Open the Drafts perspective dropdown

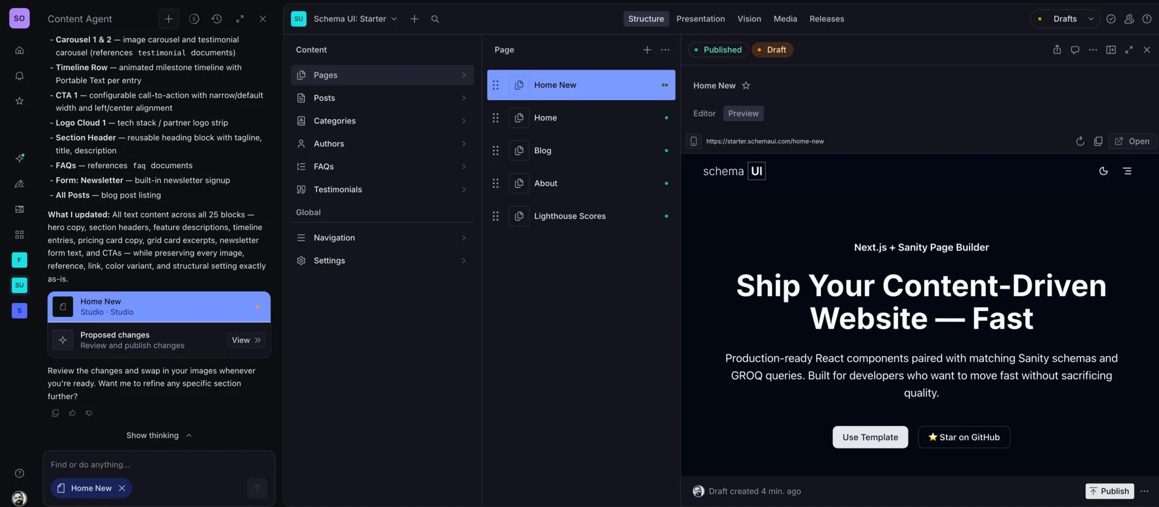click(x=1065, y=19)
